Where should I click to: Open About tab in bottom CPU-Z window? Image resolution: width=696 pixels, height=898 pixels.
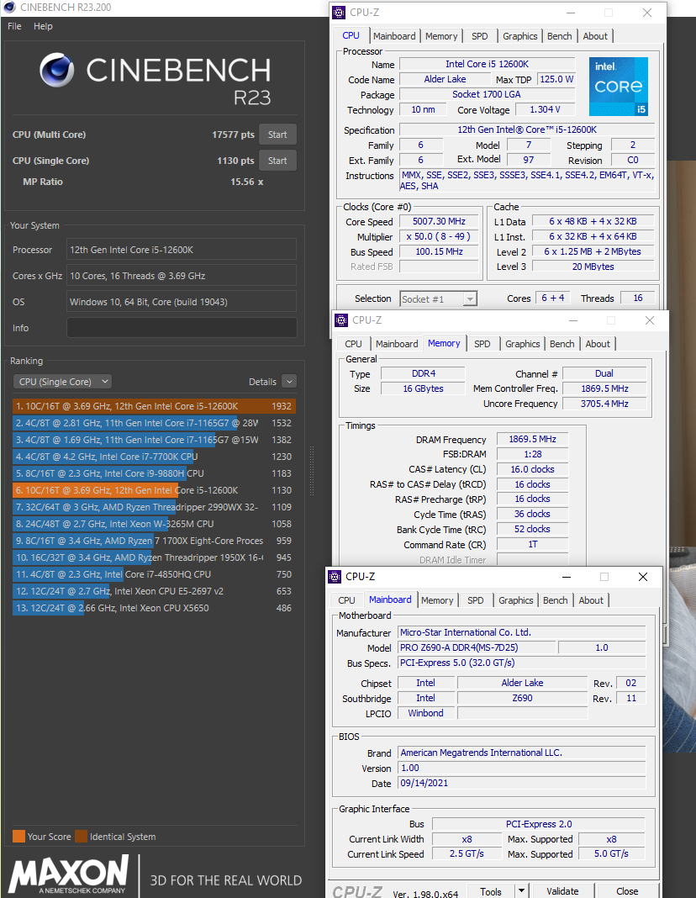point(591,600)
